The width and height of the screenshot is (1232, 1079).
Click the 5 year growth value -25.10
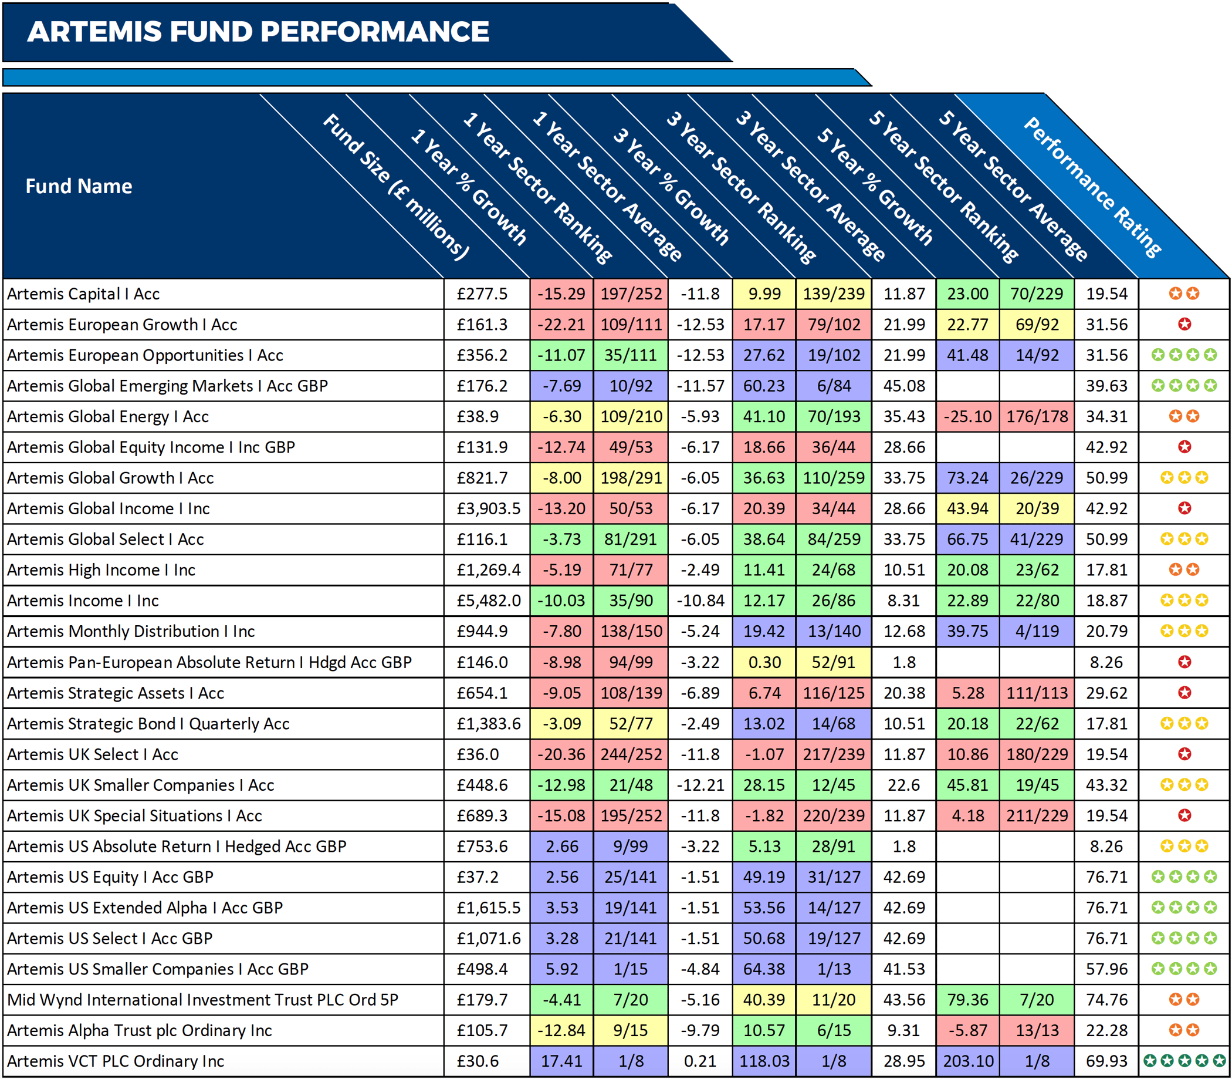(968, 417)
